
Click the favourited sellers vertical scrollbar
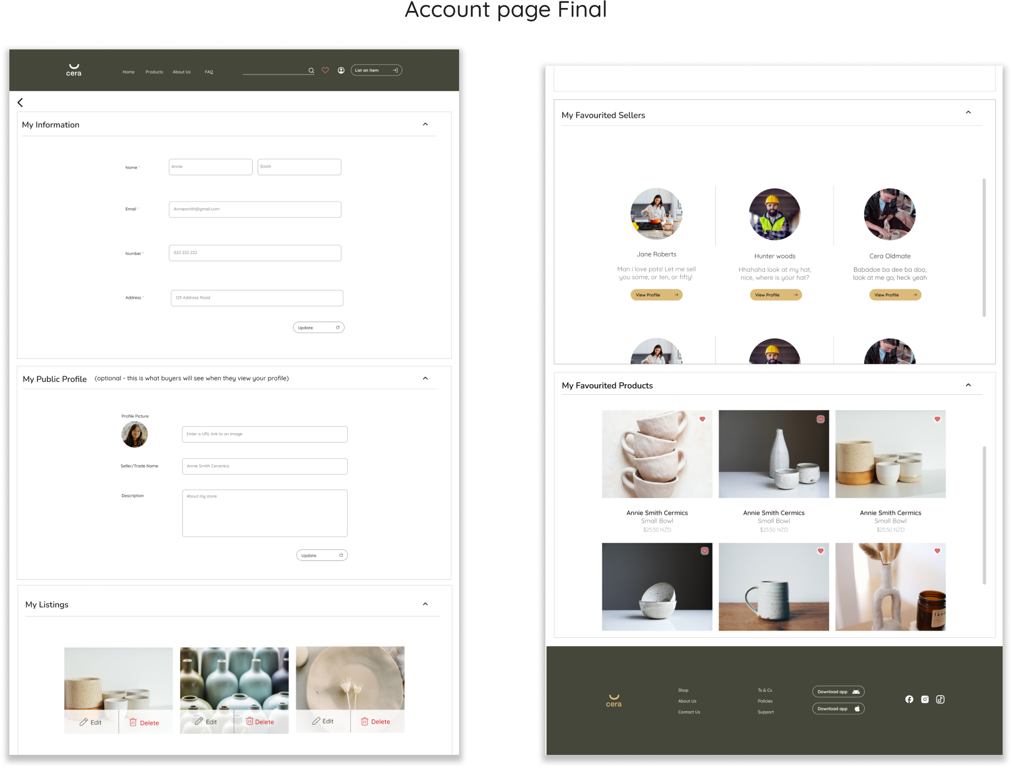(x=984, y=247)
